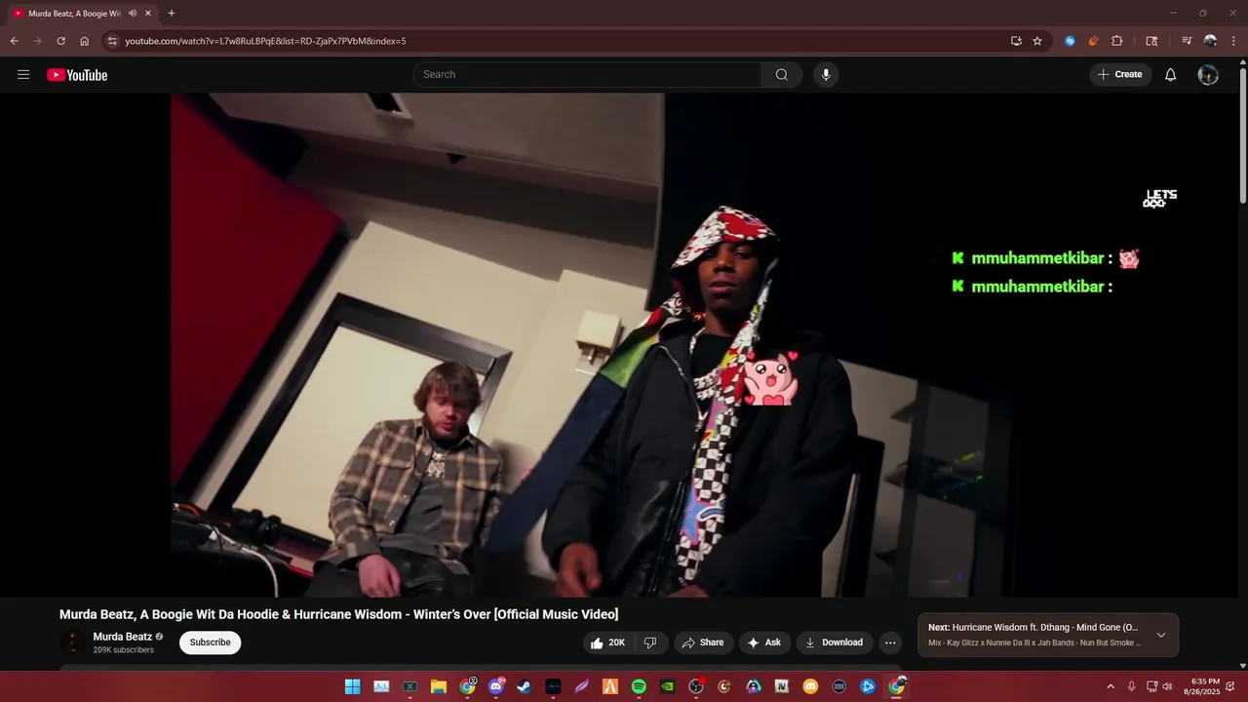Open the Create button
Screen dimensions: 1248x702
pos(1120,75)
